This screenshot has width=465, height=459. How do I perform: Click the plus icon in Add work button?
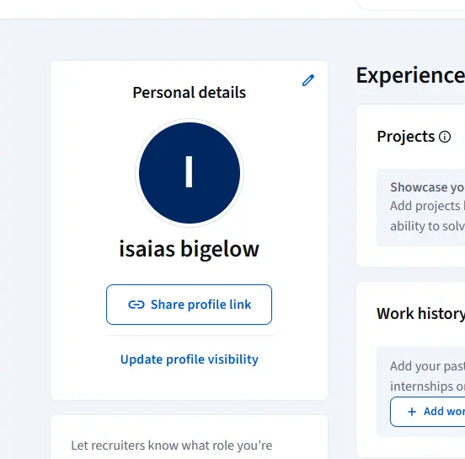412,412
